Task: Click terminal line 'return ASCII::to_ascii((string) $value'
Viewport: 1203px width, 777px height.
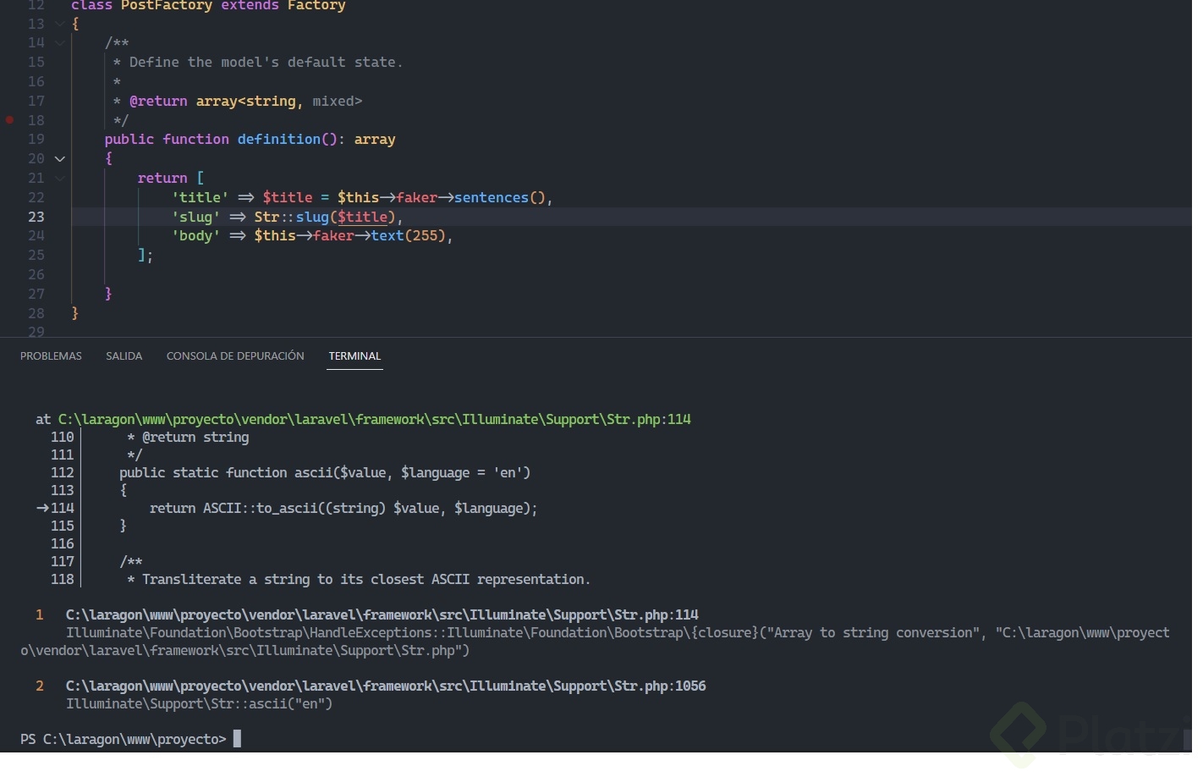Action: (x=343, y=508)
